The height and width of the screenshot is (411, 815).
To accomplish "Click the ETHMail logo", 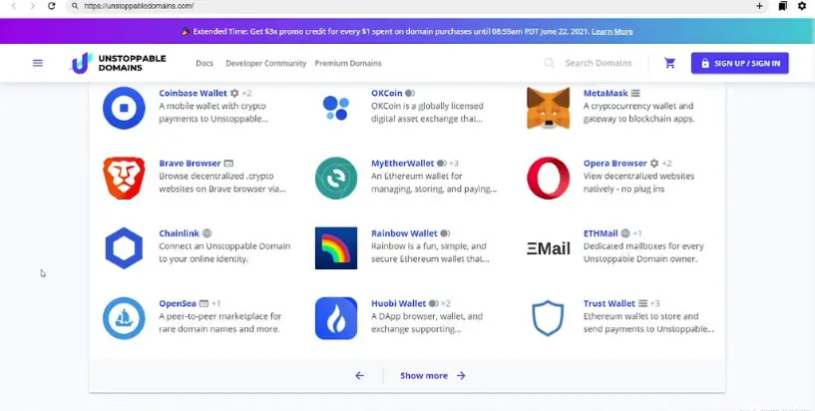I will (x=548, y=248).
